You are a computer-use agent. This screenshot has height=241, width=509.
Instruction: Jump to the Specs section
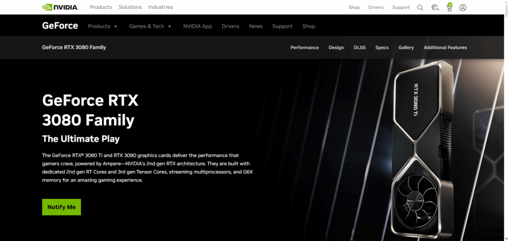point(382,47)
